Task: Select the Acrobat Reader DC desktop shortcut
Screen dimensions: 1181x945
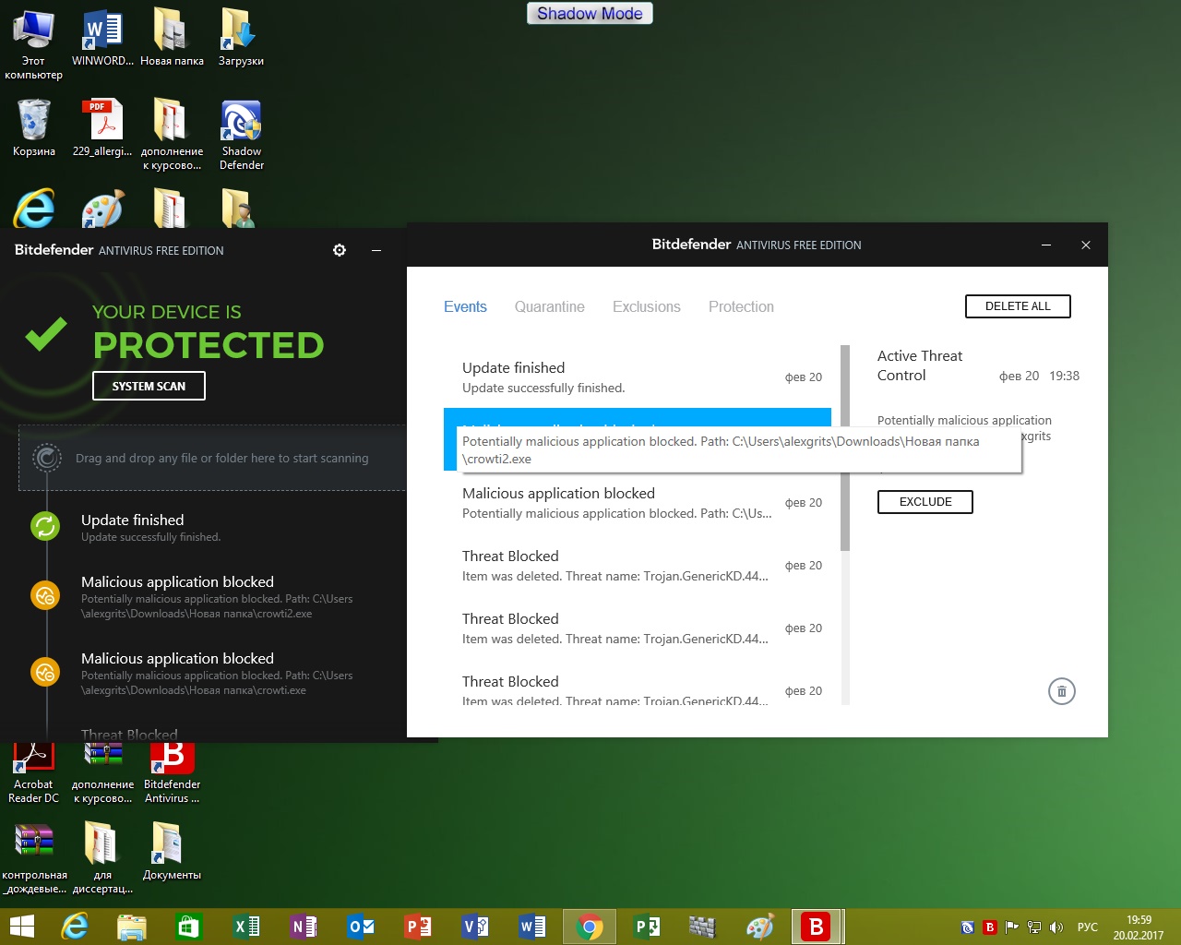Action: (33, 773)
